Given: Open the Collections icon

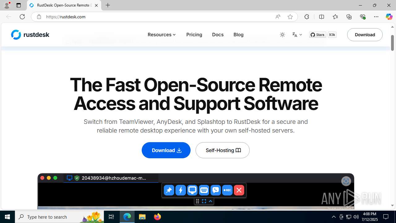Looking at the screenshot, I should (349, 17).
